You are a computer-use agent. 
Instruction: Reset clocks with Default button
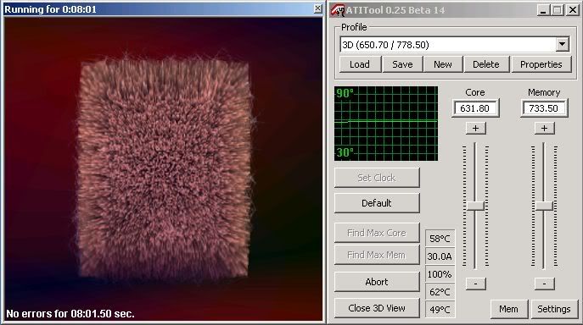pyautogui.click(x=377, y=203)
